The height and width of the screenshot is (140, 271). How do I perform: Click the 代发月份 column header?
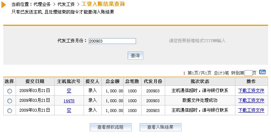point(153,81)
